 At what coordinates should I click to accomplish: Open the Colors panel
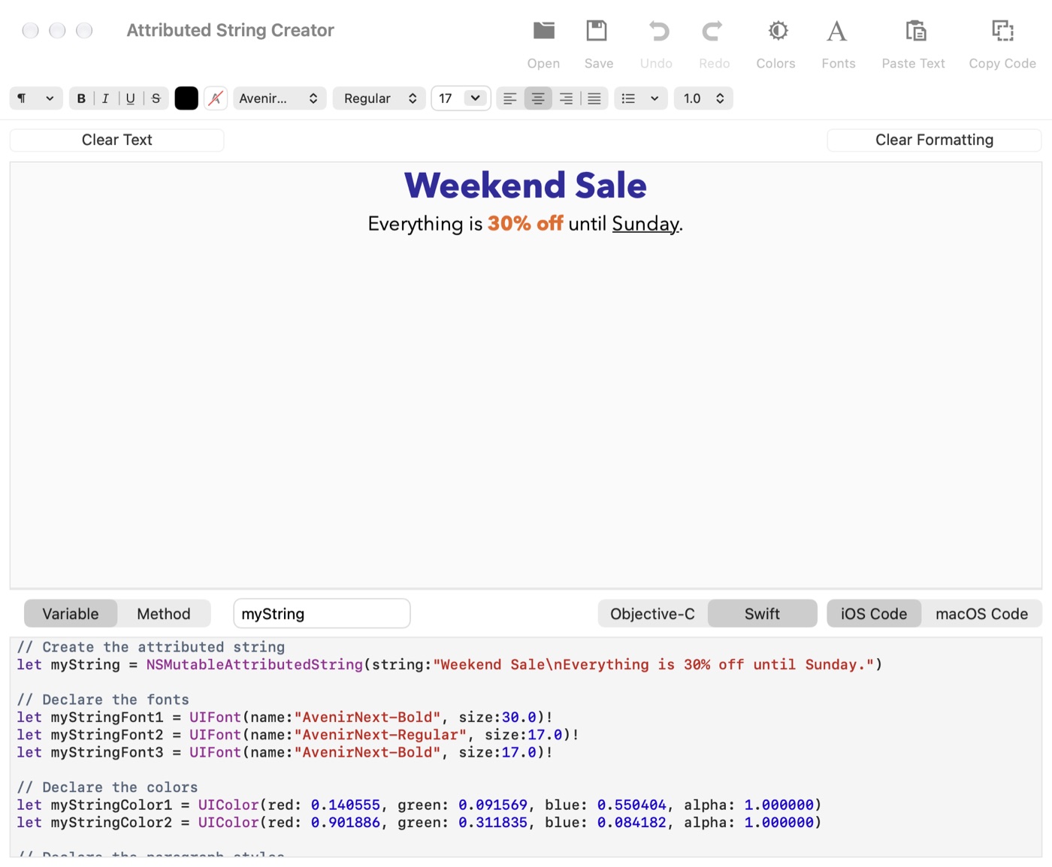tap(778, 31)
